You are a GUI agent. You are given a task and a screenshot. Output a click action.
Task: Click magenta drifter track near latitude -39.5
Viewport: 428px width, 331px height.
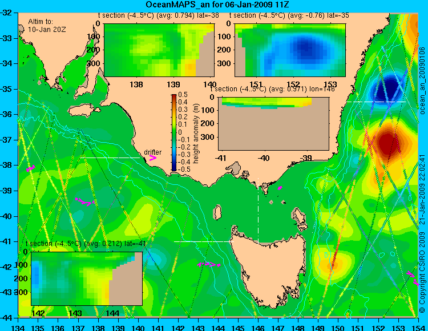85,201
